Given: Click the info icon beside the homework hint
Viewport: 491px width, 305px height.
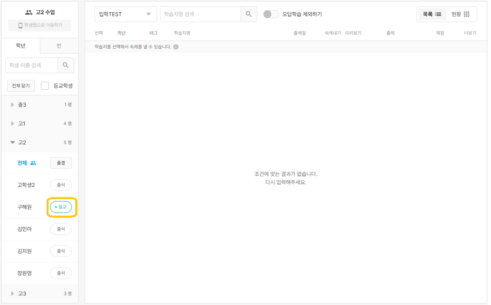Looking at the screenshot, I should pyautogui.click(x=176, y=47).
